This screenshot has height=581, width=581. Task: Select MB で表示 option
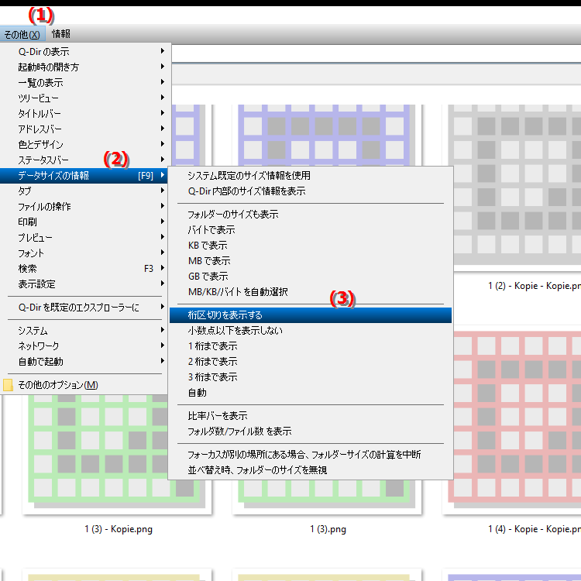311,261
